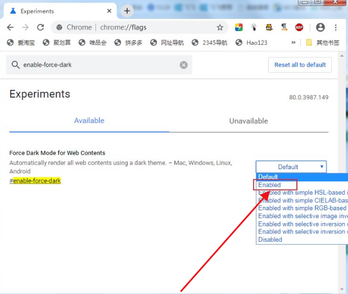The height and width of the screenshot is (294, 348).
Task: Open the 网址导航 bookmark
Action: click(x=167, y=42)
